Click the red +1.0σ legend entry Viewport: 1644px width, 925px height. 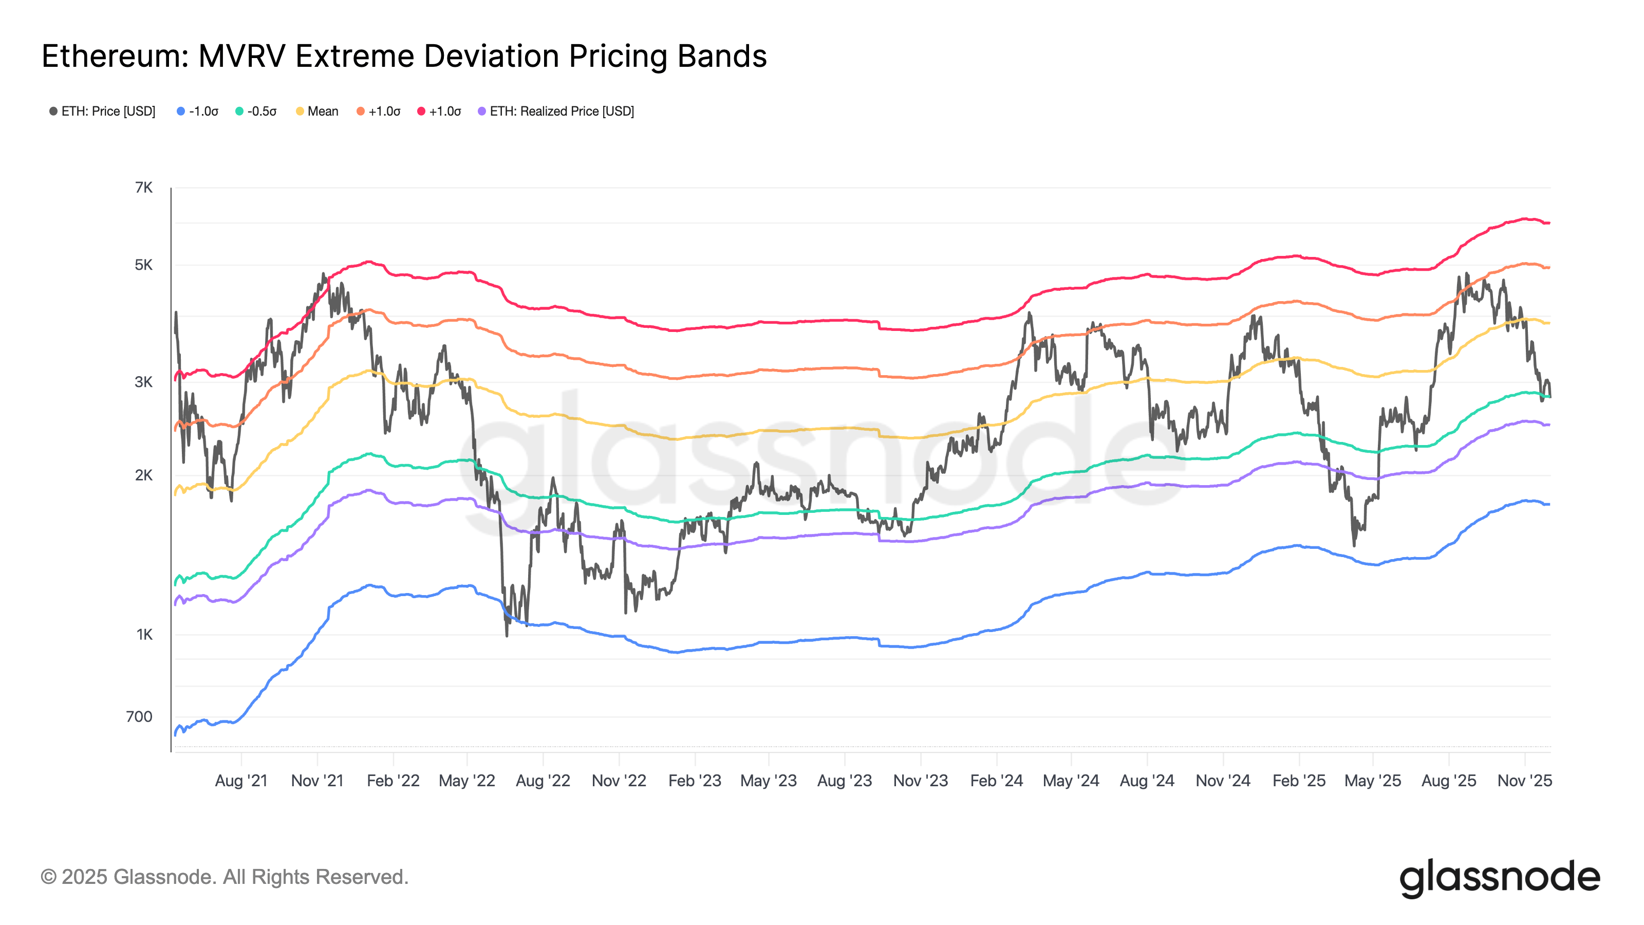[x=439, y=111]
